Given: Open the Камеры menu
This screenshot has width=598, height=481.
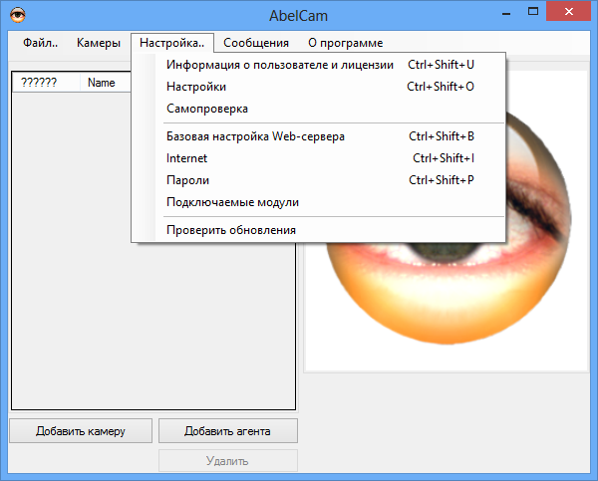Looking at the screenshot, I should [99, 43].
